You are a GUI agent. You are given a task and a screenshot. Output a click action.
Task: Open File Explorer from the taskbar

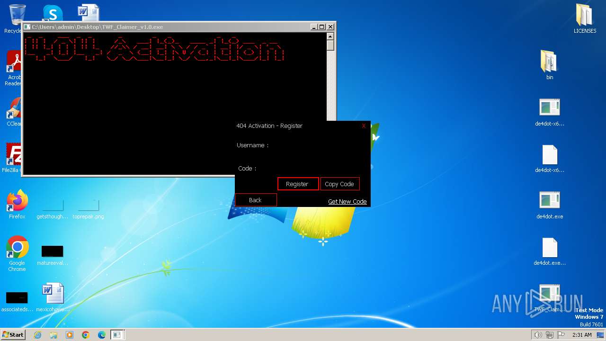(53, 335)
